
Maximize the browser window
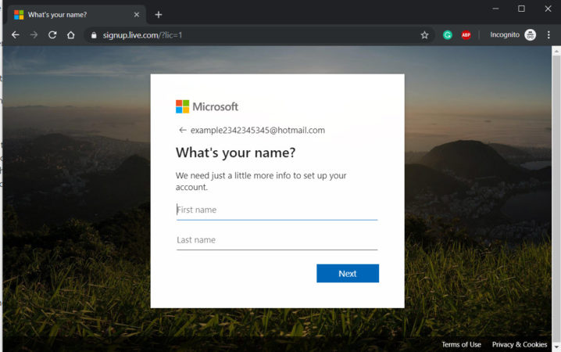521,9
